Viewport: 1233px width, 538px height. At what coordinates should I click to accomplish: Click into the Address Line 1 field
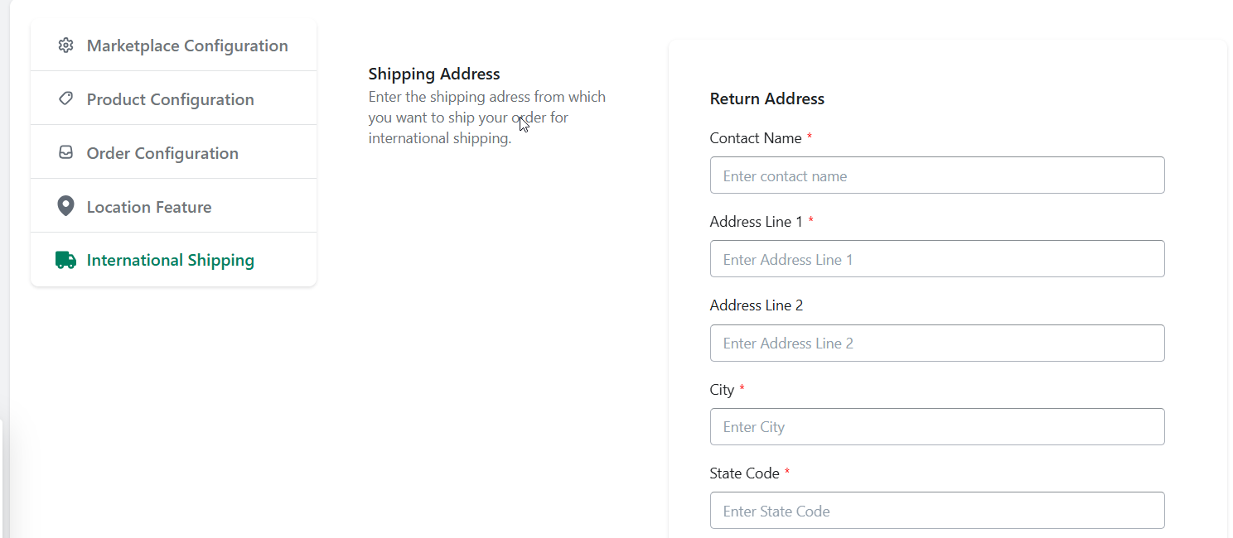point(937,259)
